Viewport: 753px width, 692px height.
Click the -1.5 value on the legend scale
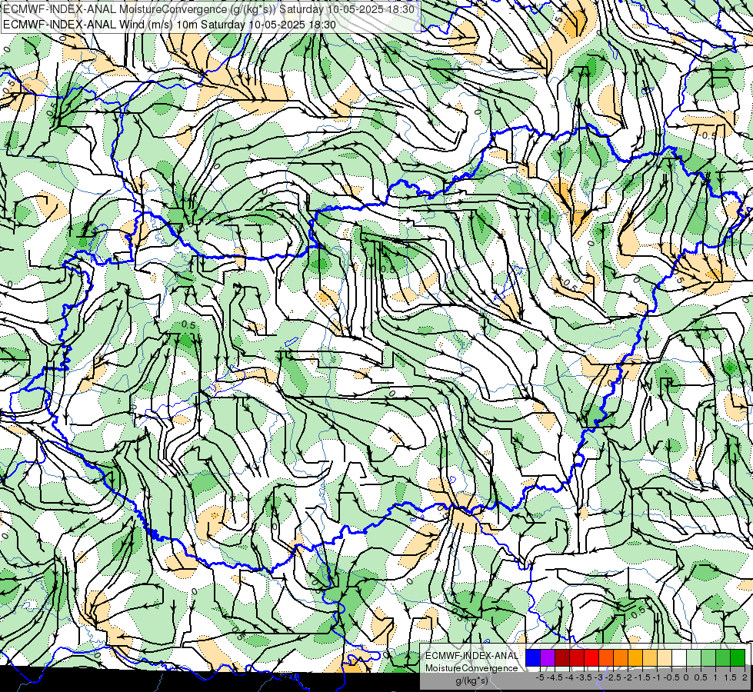tap(642, 677)
